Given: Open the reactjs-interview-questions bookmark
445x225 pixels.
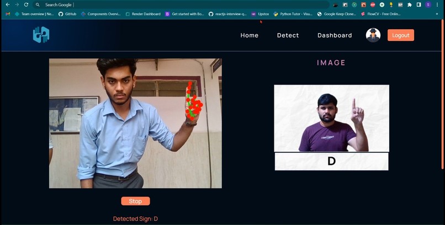Looking at the screenshot, I should (x=227, y=14).
